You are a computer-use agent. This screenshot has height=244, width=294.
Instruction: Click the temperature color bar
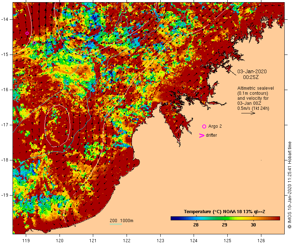click(225, 218)
